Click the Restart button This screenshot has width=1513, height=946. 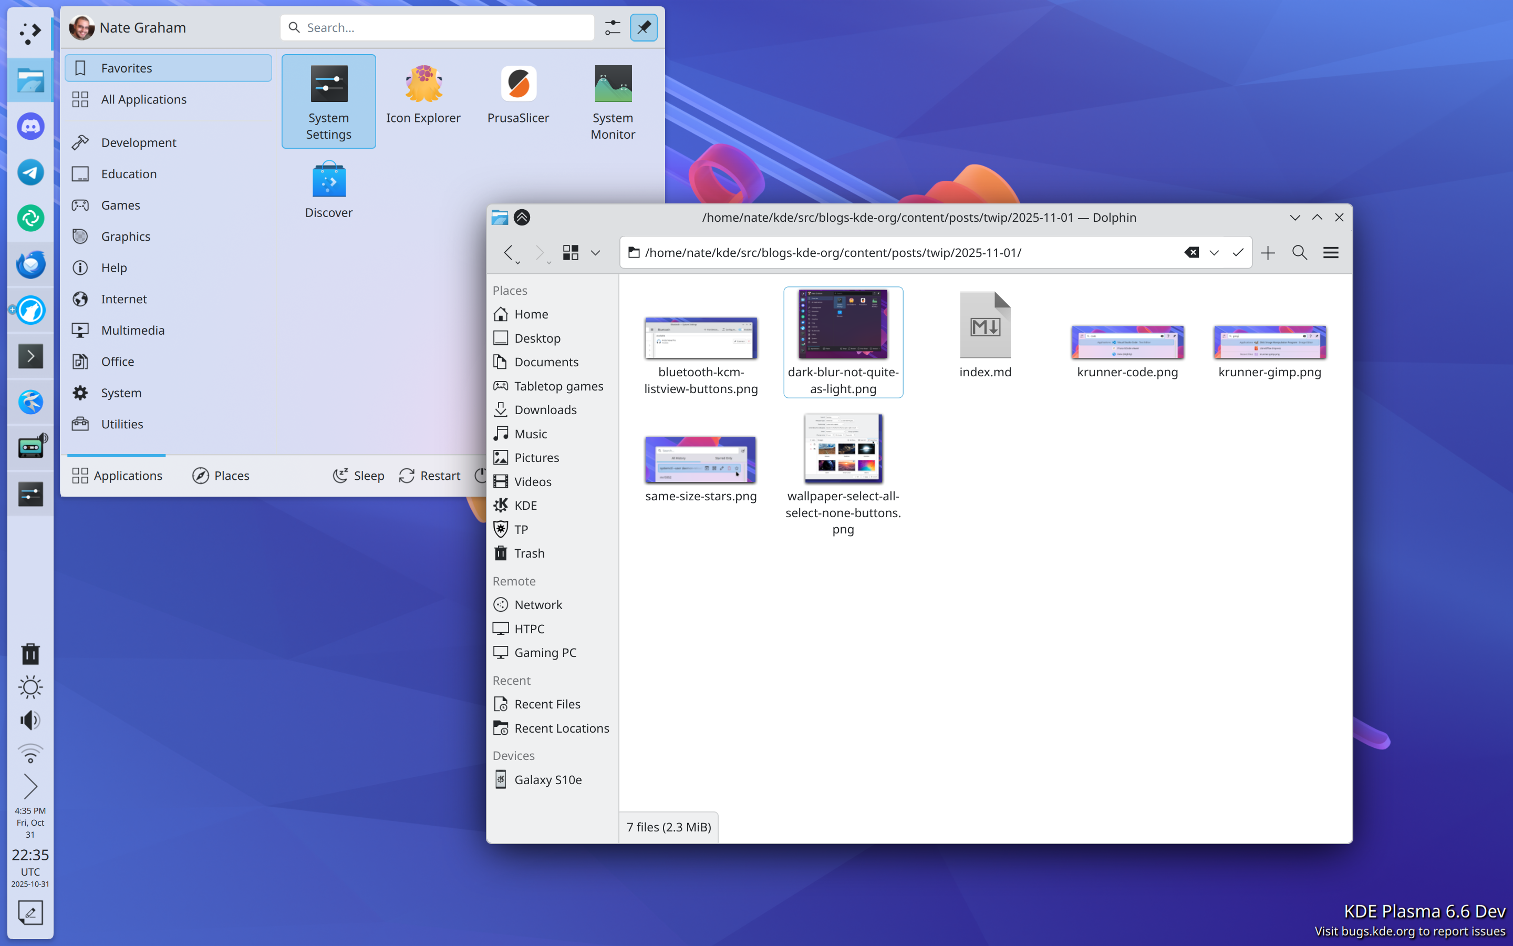[430, 475]
